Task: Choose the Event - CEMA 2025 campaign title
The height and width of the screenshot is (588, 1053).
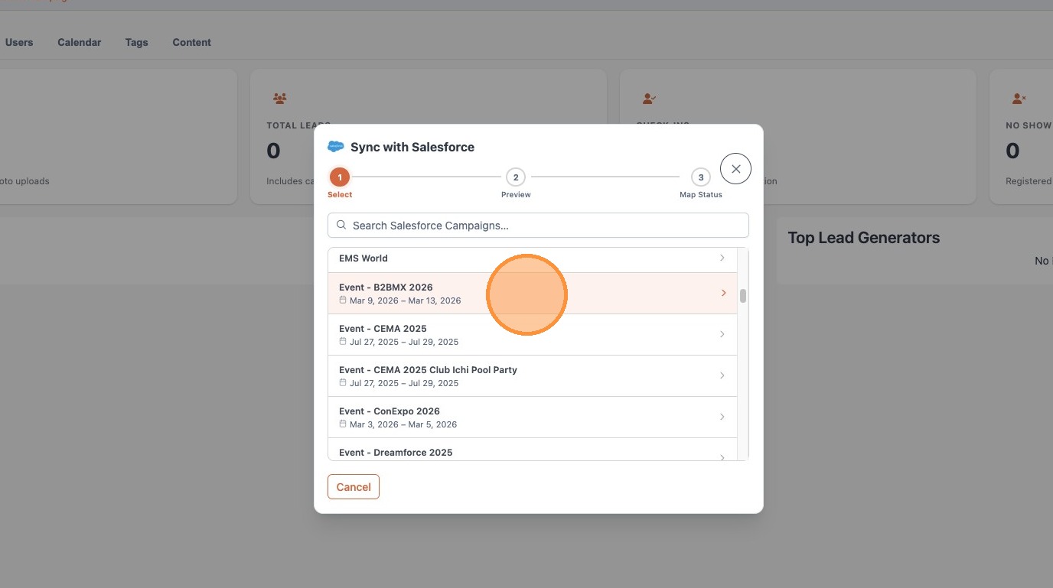Action: point(383,329)
